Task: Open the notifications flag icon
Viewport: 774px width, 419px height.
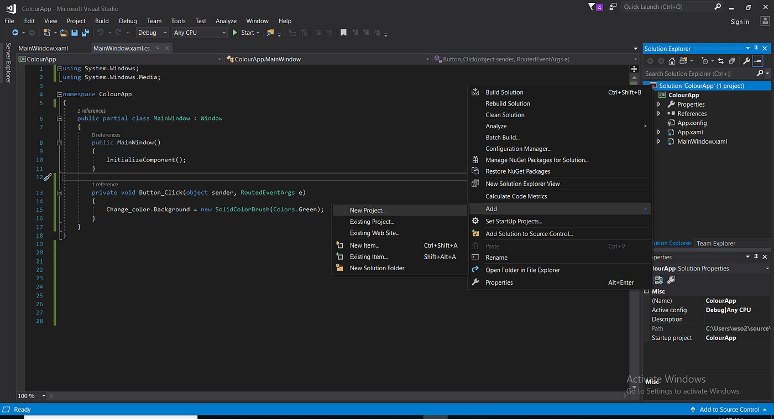Action: coord(597,7)
